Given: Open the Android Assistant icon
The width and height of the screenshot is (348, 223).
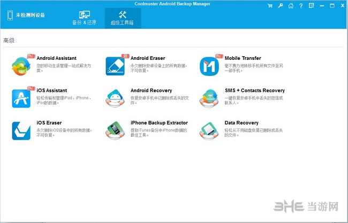Looking at the screenshot, I should 21,66.
